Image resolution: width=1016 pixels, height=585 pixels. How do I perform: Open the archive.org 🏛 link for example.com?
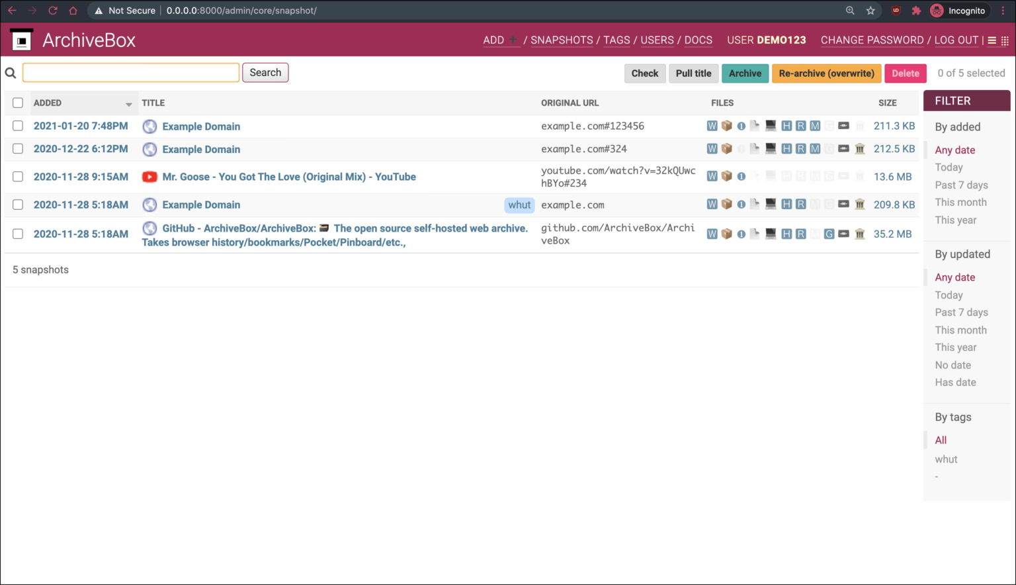pyautogui.click(x=859, y=204)
